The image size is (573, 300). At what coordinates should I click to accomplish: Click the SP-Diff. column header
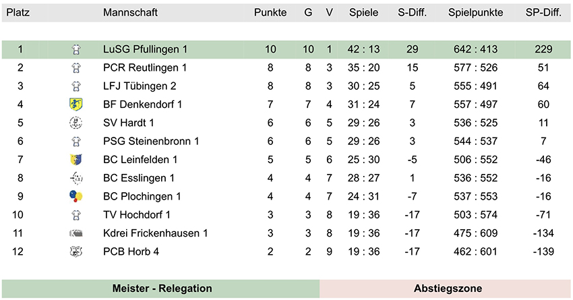pyautogui.click(x=543, y=12)
